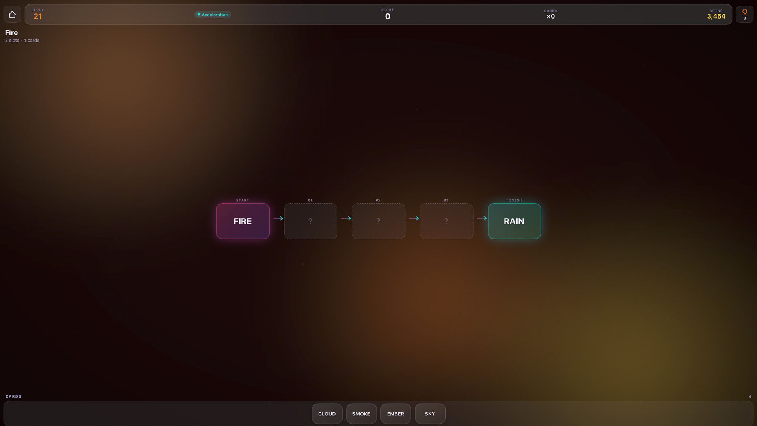Image resolution: width=757 pixels, height=426 pixels.
Task: Pick the EMBER card
Action: [x=395, y=414]
